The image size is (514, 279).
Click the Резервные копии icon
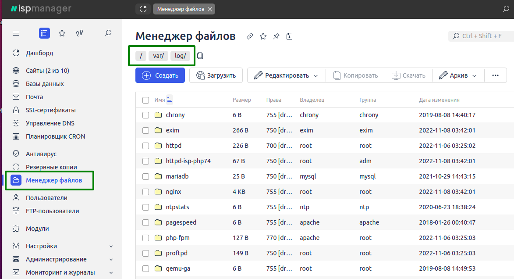tap(16, 167)
